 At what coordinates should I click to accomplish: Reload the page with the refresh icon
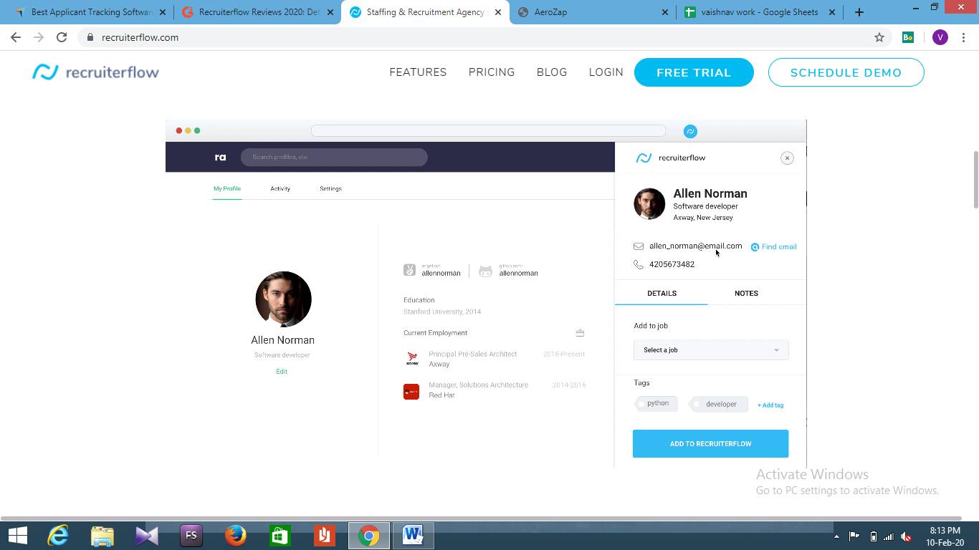[x=62, y=37]
